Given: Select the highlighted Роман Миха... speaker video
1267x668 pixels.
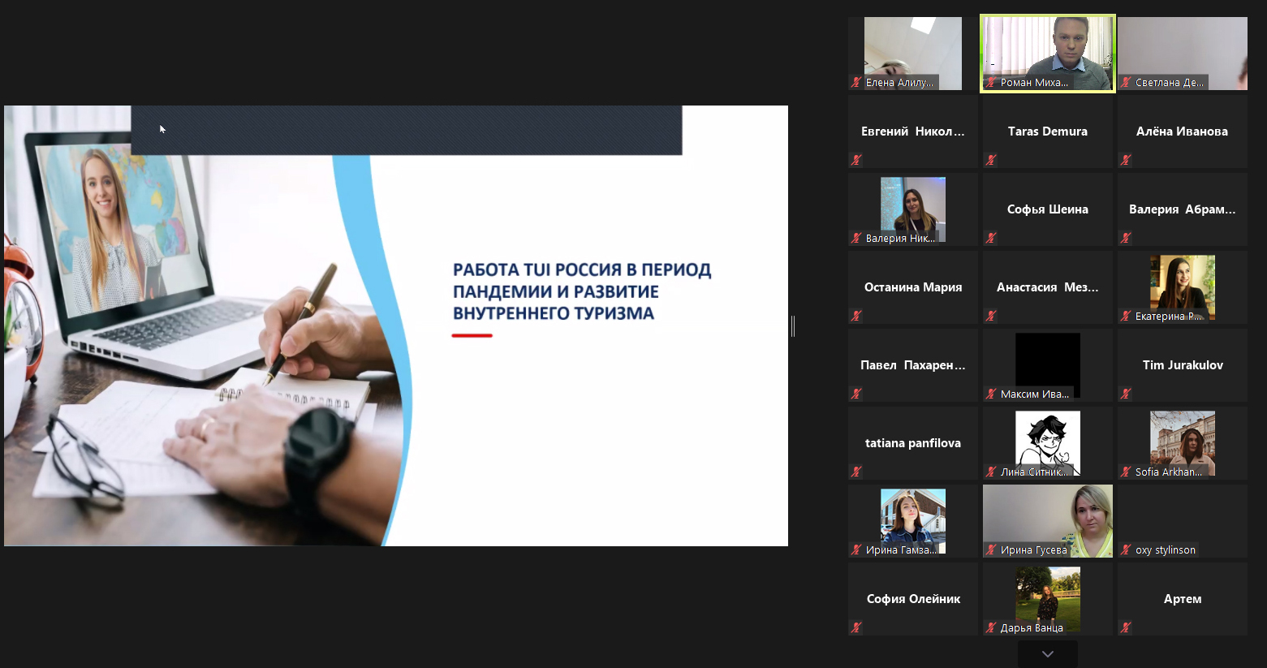Looking at the screenshot, I should pos(1047,53).
